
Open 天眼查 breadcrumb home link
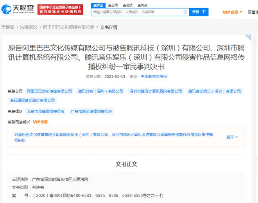coord(7,27)
